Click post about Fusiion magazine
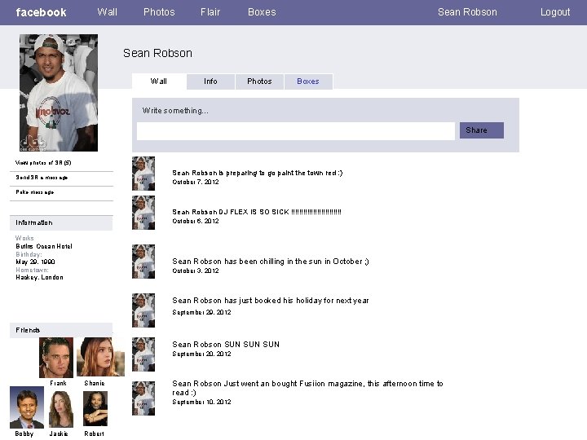This screenshot has width=587, height=440. point(307,388)
